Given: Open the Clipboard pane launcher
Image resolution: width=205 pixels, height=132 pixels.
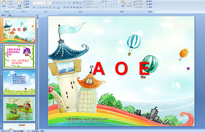Looking at the screenshot, I should 14,12.
